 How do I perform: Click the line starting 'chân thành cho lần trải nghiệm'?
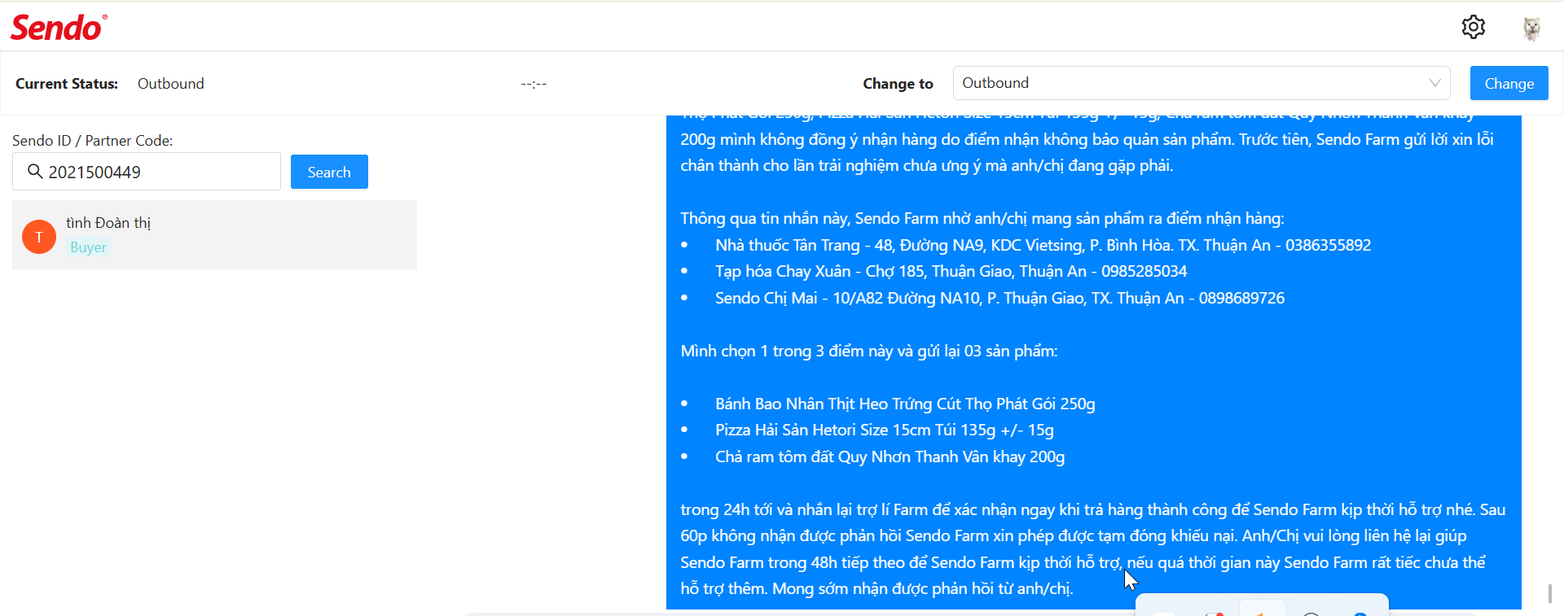pos(927,165)
